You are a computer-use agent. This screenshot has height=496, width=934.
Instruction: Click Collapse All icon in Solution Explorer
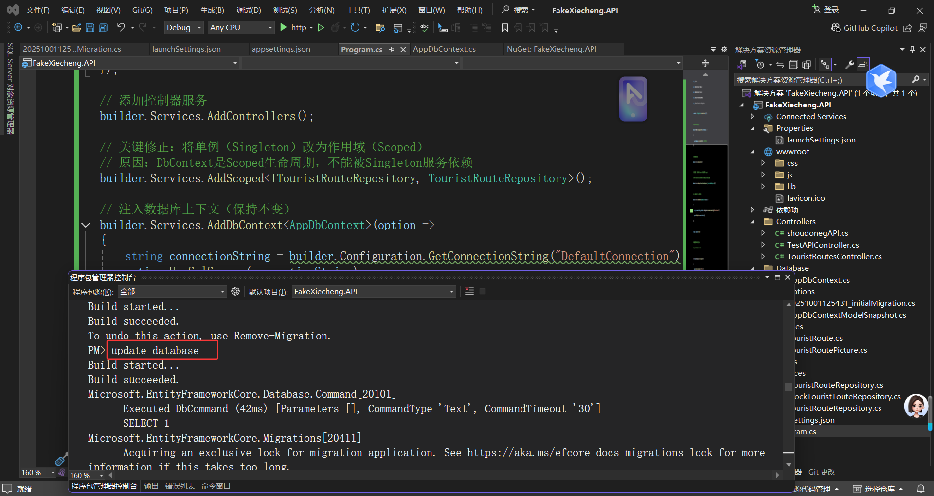793,64
